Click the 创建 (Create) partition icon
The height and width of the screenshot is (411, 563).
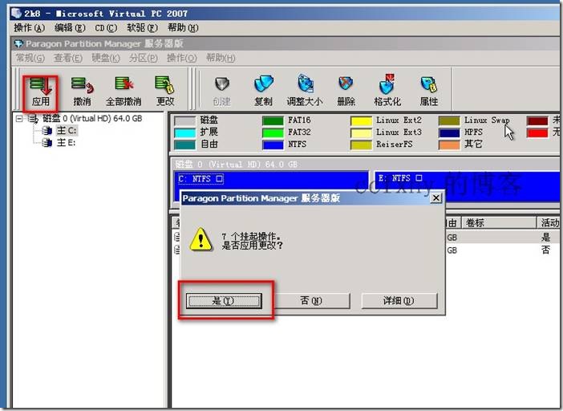[222, 83]
